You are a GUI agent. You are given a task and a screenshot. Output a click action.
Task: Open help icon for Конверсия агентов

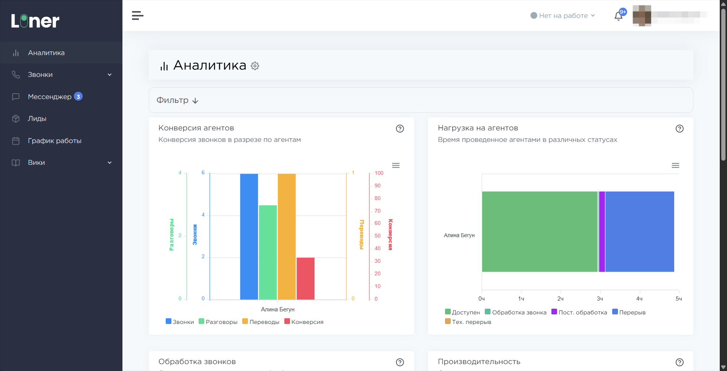point(400,129)
